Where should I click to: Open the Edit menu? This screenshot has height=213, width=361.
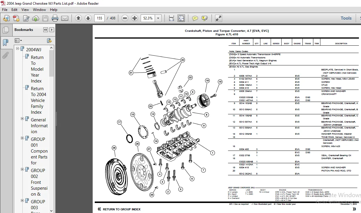pos(14,9)
